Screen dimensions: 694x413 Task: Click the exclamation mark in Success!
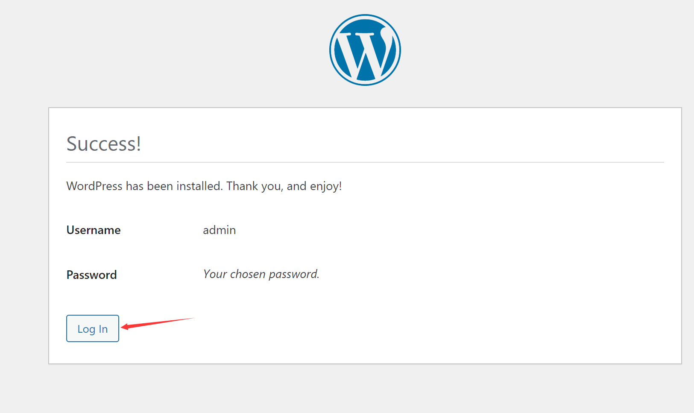pos(138,144)
